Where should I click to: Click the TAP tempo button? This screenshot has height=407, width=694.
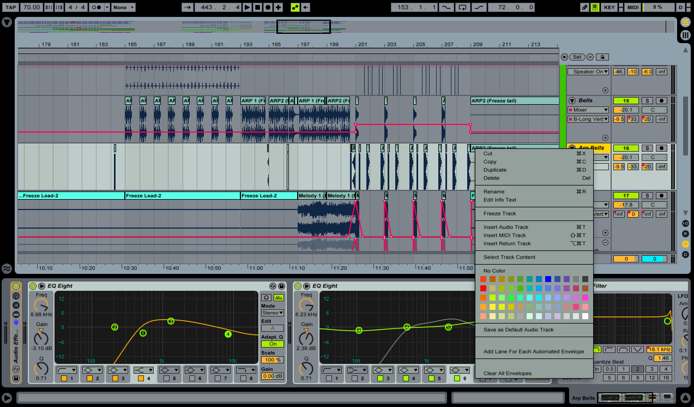(x=11, y=7)
